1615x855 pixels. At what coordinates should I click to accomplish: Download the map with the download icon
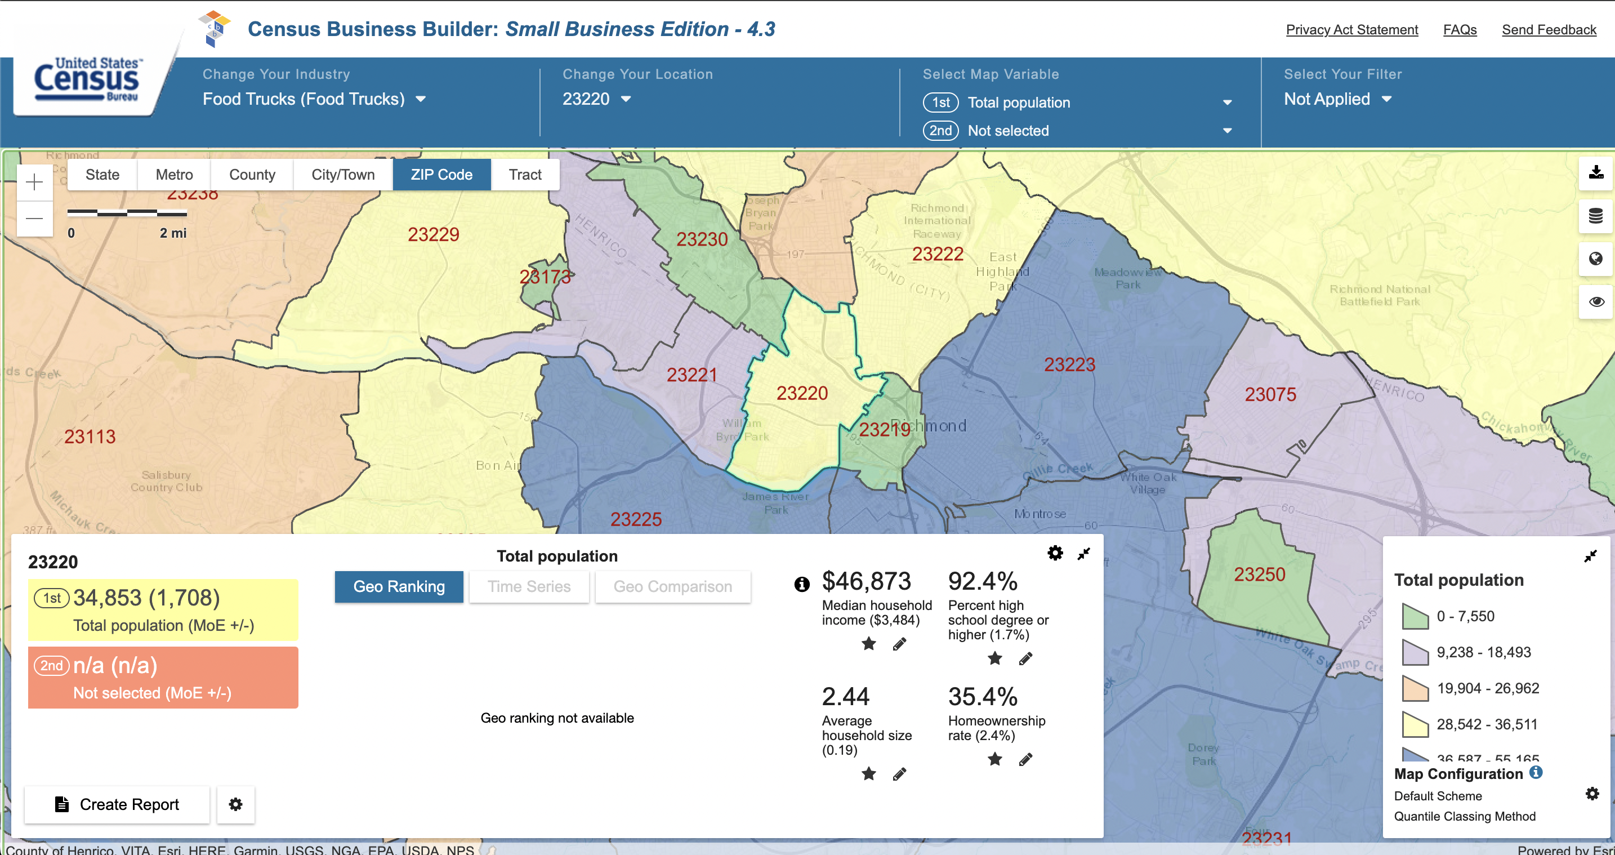[x=1595, y=172]
